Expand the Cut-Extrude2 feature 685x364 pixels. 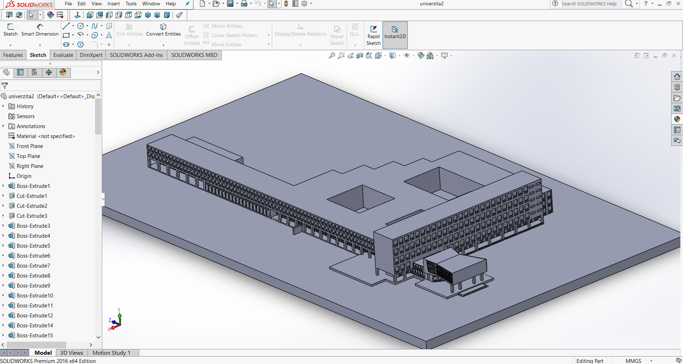point(3,206)
